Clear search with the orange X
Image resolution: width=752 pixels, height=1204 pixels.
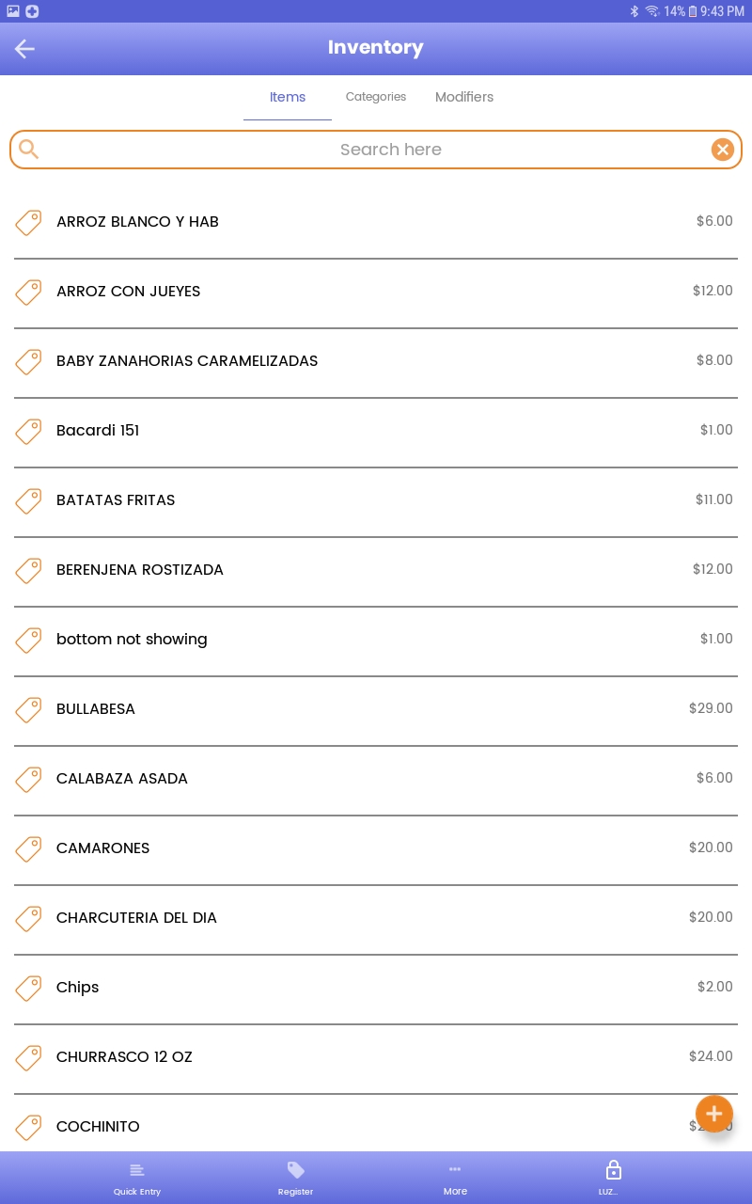coord(722,150)
